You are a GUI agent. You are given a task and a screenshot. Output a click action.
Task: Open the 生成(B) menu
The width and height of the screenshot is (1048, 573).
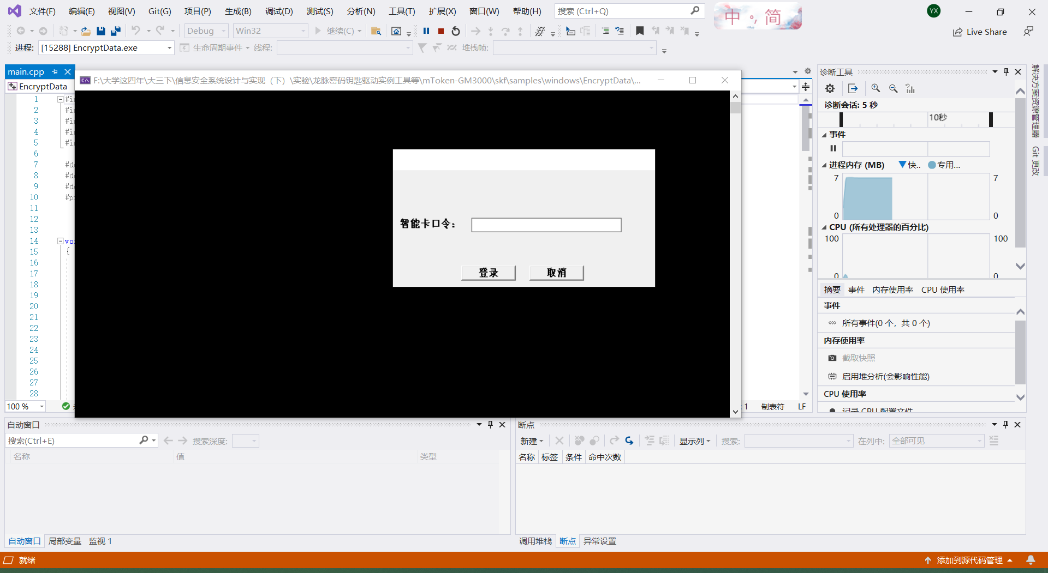[238, 11]
